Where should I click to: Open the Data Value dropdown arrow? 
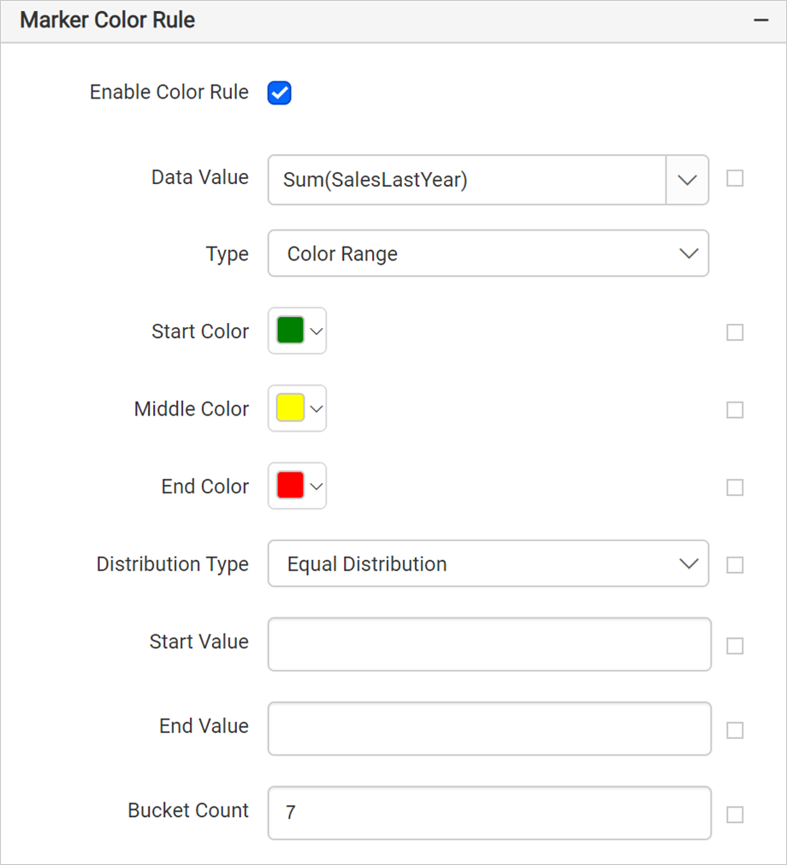(x=687, y=180)
